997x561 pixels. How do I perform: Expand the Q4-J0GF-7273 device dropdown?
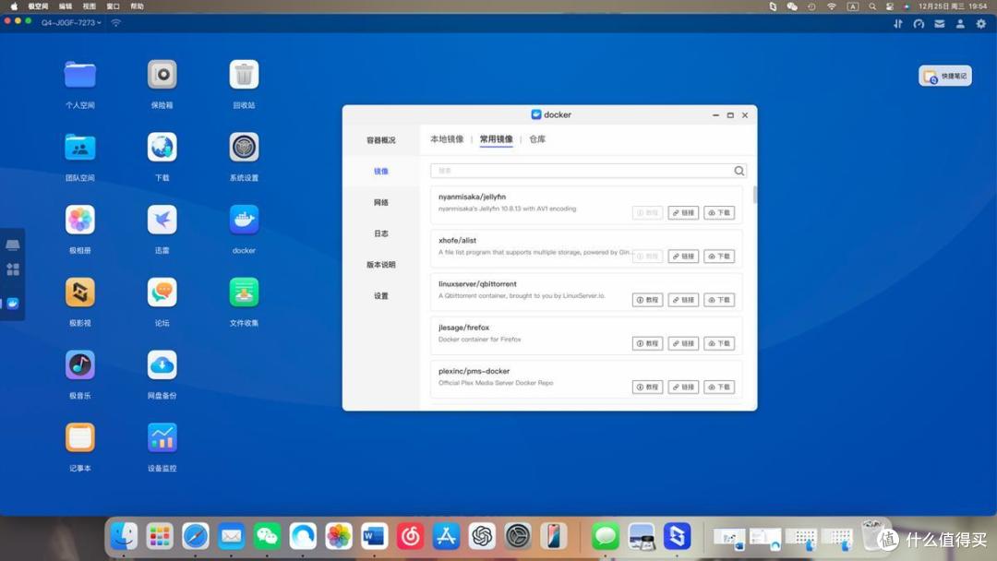pyautogui.click(x=71, y=23)
